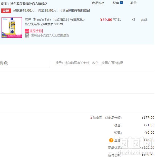Click the cashback value -¥0.00
The height and width of the screenshot is (157, 155).
[149, 133]
